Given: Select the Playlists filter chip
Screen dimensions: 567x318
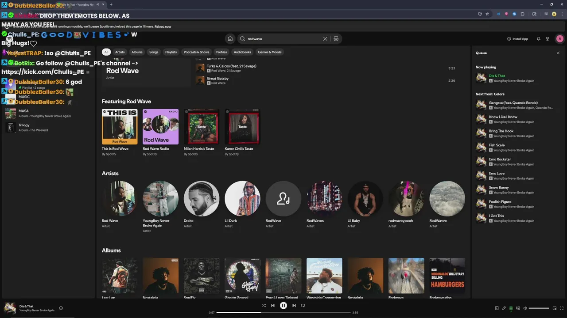Looking at the screenshot, I should [x=171, y=52].
